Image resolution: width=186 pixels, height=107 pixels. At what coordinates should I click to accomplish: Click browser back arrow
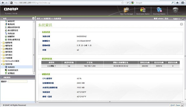(3, 3)
